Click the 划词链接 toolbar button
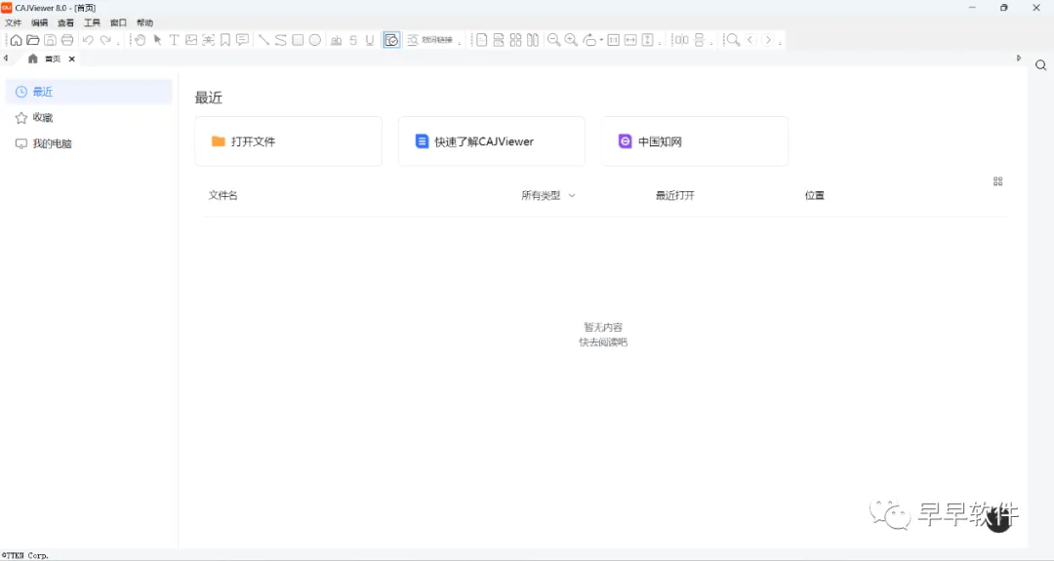Image resolution: width=1054 pixels, height=561 pixels. pos(430,40)
